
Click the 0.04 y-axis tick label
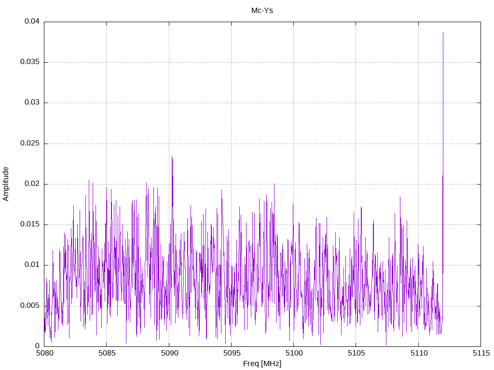pyautogui.click(x=32, y=22)
